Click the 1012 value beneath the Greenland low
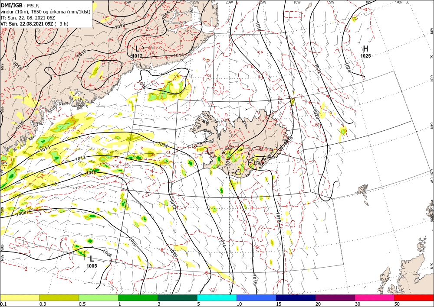 [x=137, y=56]
